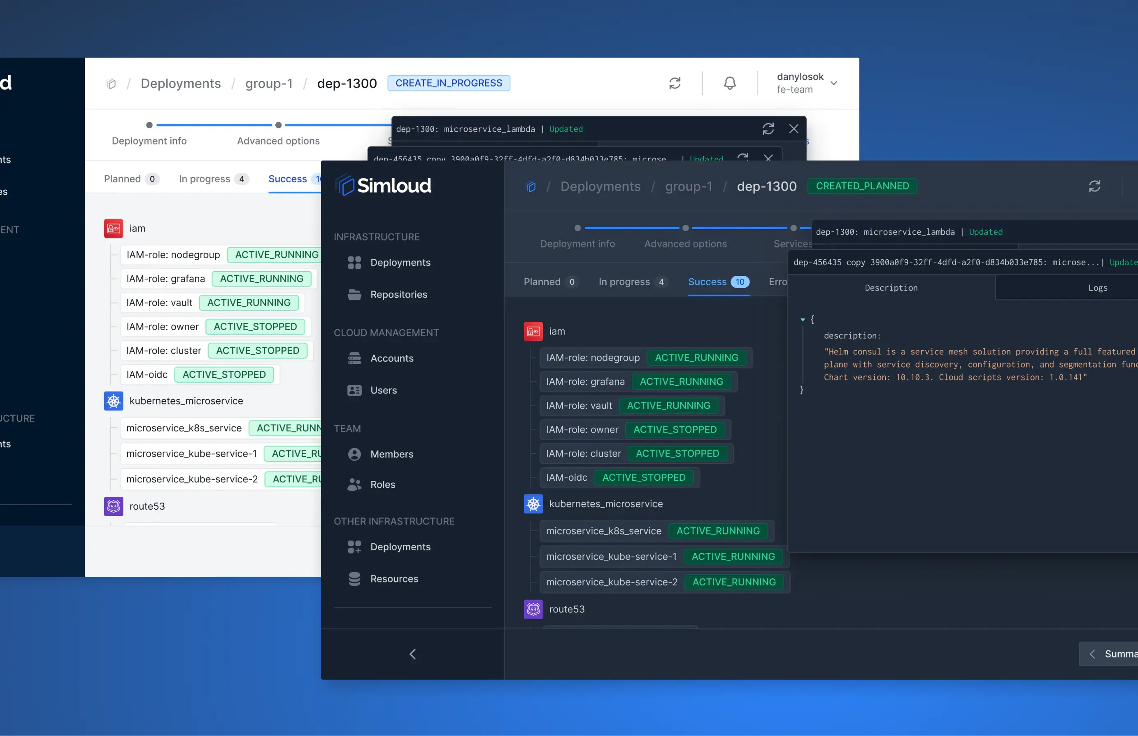Select IAM-role: owner row in dark window
Image resolution: width=1138 pixels, height=736 pixels.
pyautogui.click(x=635, y=430)
